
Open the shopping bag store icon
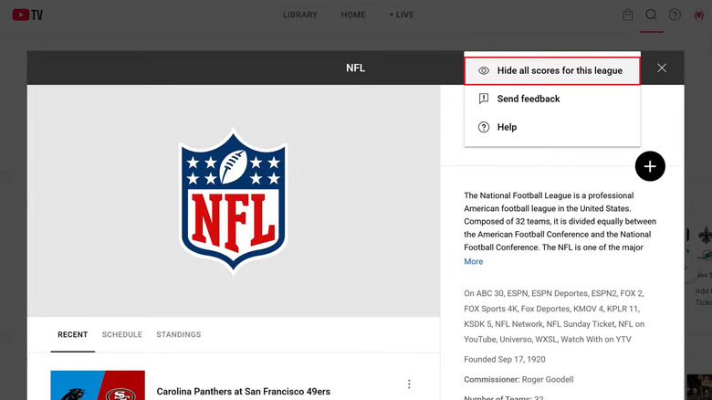click(x=627, y=15)
